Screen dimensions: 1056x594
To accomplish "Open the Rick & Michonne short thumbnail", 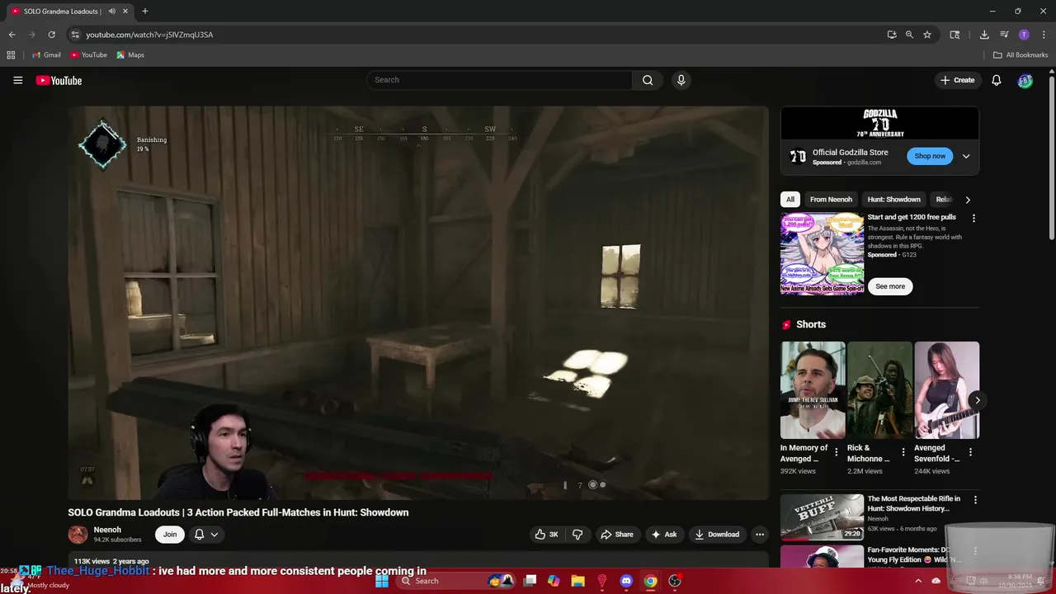I will coord(879,390).
